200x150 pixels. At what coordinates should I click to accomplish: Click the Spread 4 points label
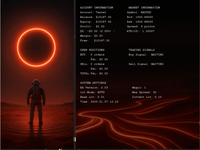141,26
